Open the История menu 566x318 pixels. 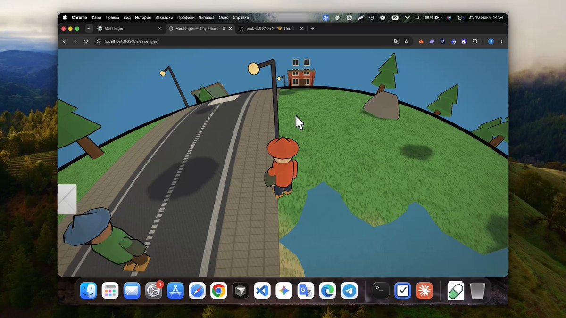click(x=143, y=17)
